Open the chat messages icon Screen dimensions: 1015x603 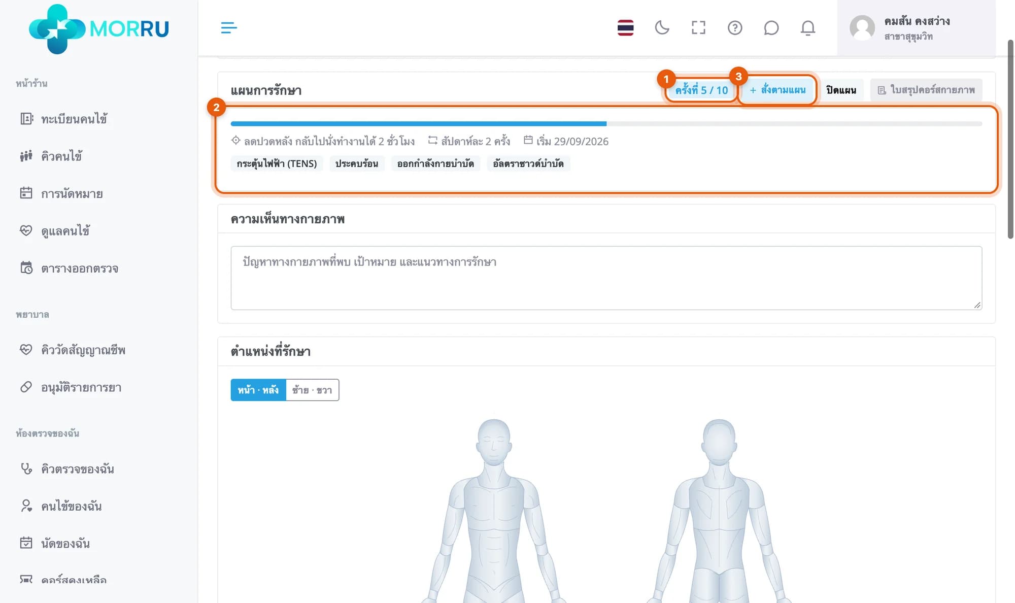point(771,28)
